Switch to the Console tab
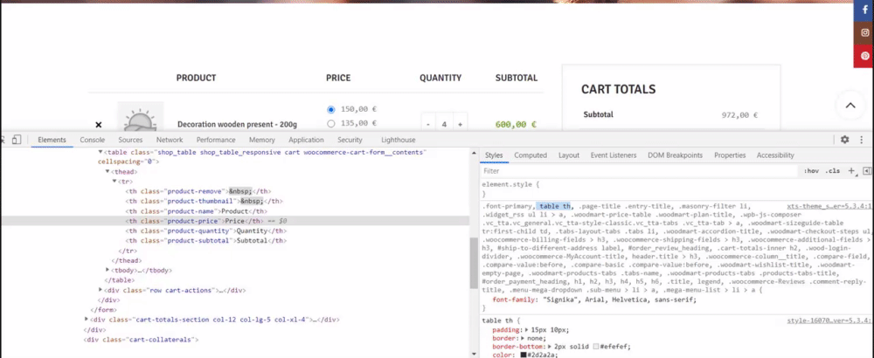Viewport: 874px width, 358px height. coord(92,140)
